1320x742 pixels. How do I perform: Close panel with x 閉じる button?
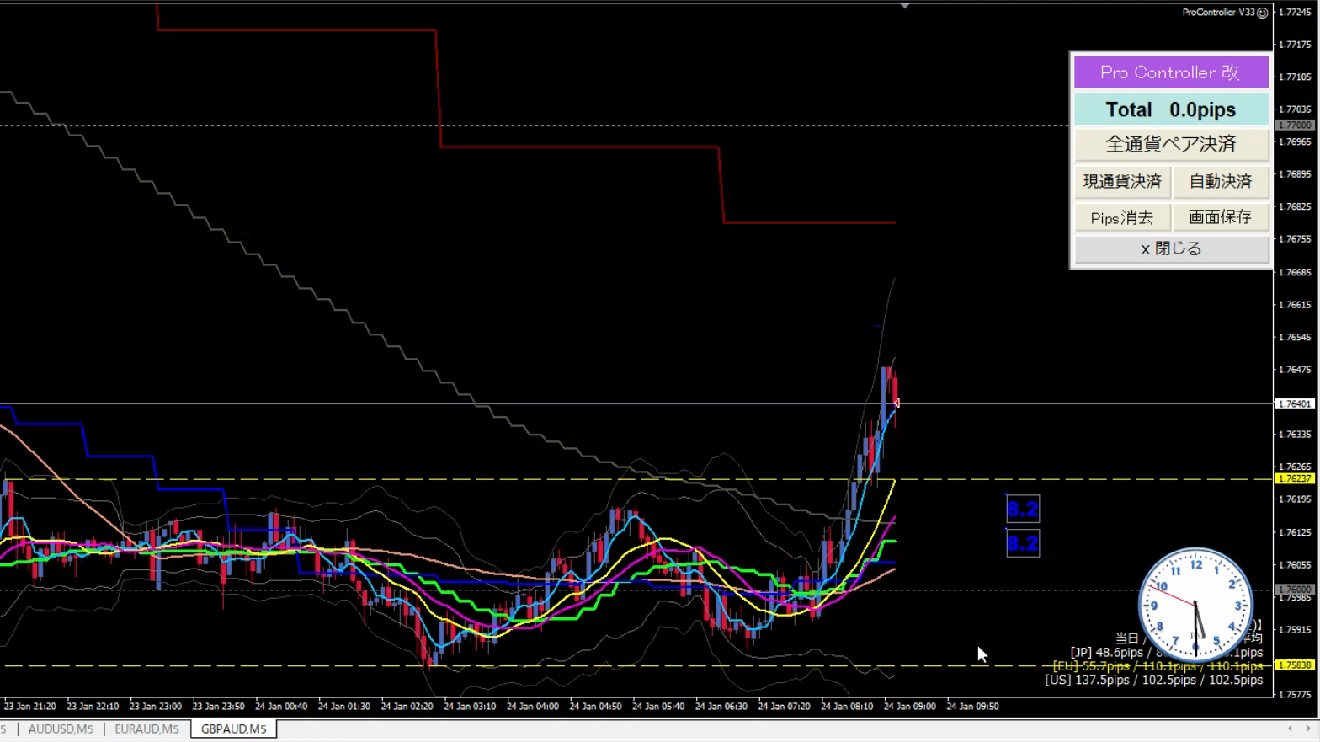(x=1171, y=248)
